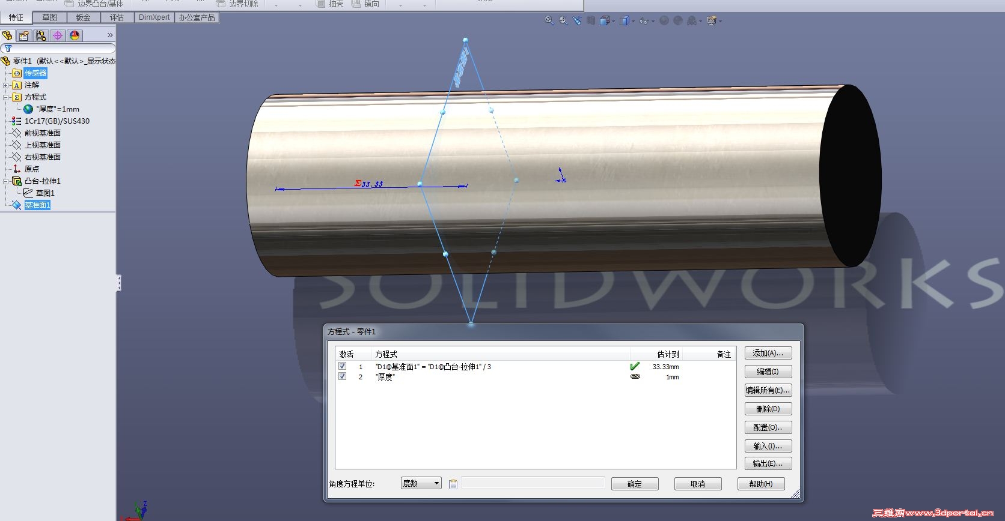Viewport: 1005px width, 521px height.
Task: Click the Zoom to Area magnifier icon
Action: point(563,20)
